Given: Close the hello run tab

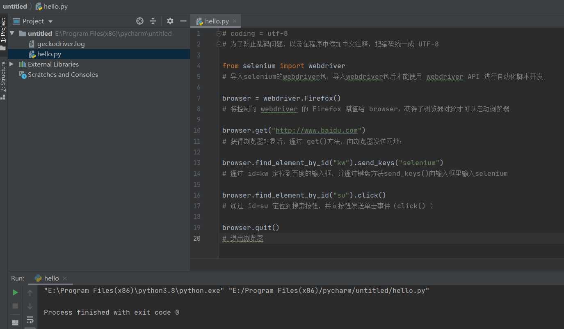Looking at the screenshot, I should (x=65, y=278).
